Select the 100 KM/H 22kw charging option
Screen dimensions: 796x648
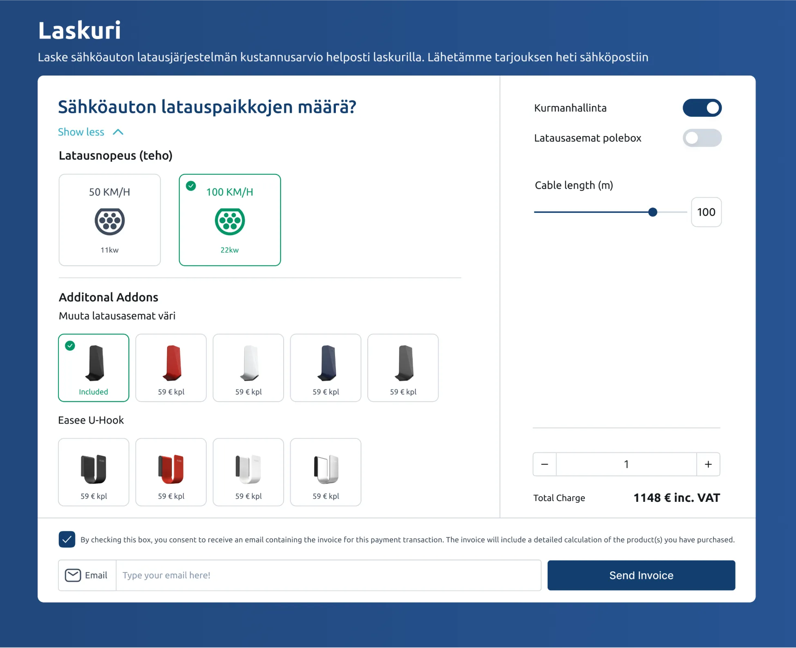coord(230,220)
